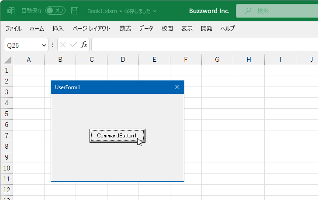Open the 表示 tab

pyautogui.click(x=187, y=28)
